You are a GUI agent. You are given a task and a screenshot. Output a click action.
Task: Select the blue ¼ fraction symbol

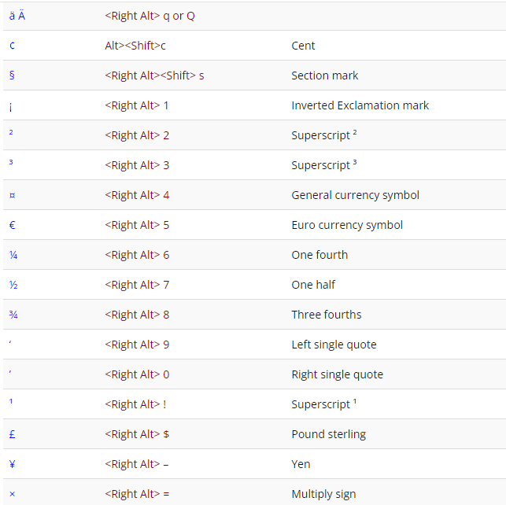13,255
